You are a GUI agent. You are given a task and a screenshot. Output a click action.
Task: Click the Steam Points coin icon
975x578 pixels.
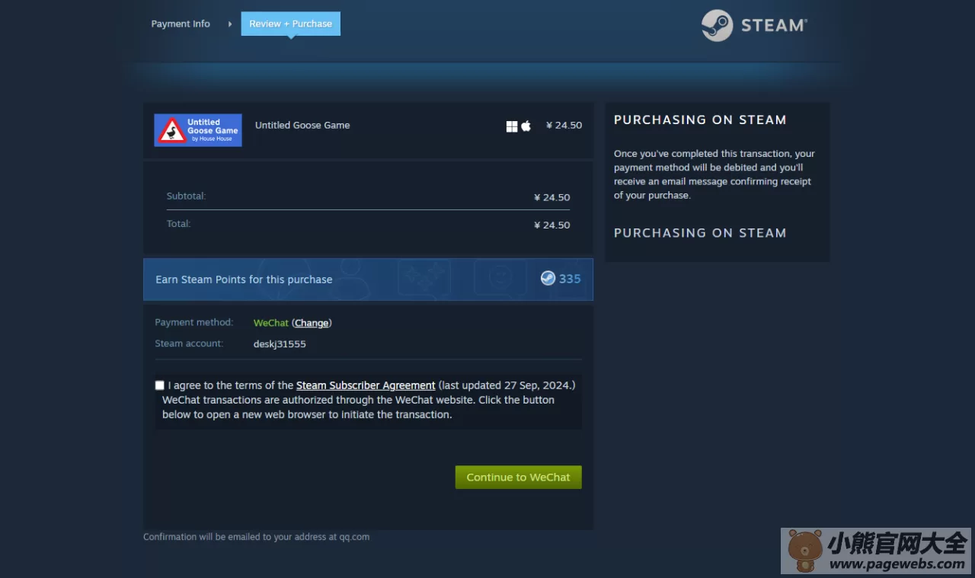548,279
